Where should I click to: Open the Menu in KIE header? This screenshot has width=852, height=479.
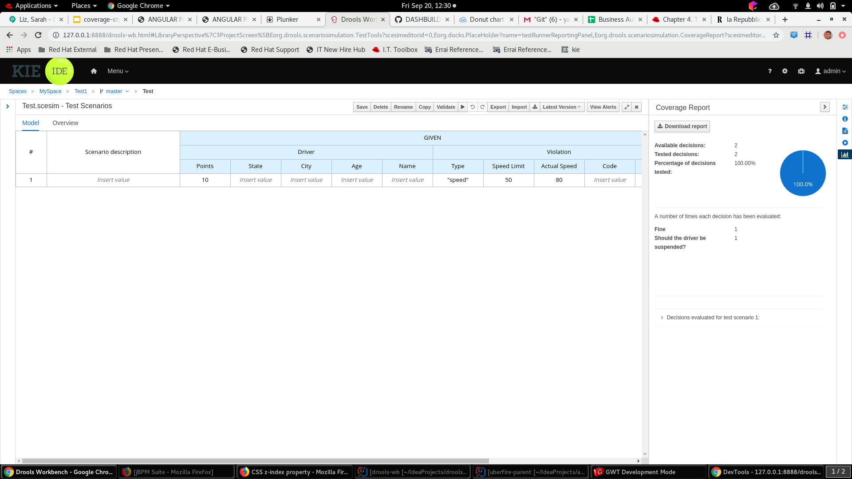[x=118, y=71]
